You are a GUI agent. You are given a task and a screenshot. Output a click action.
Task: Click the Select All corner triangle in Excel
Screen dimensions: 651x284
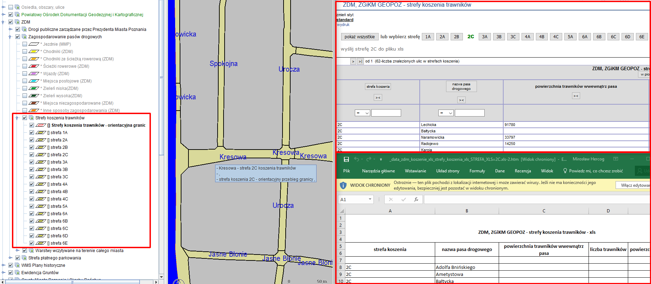tap(341, 211)
